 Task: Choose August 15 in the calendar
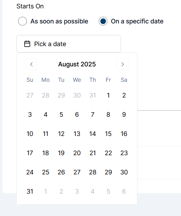click(x=108, y=134)
